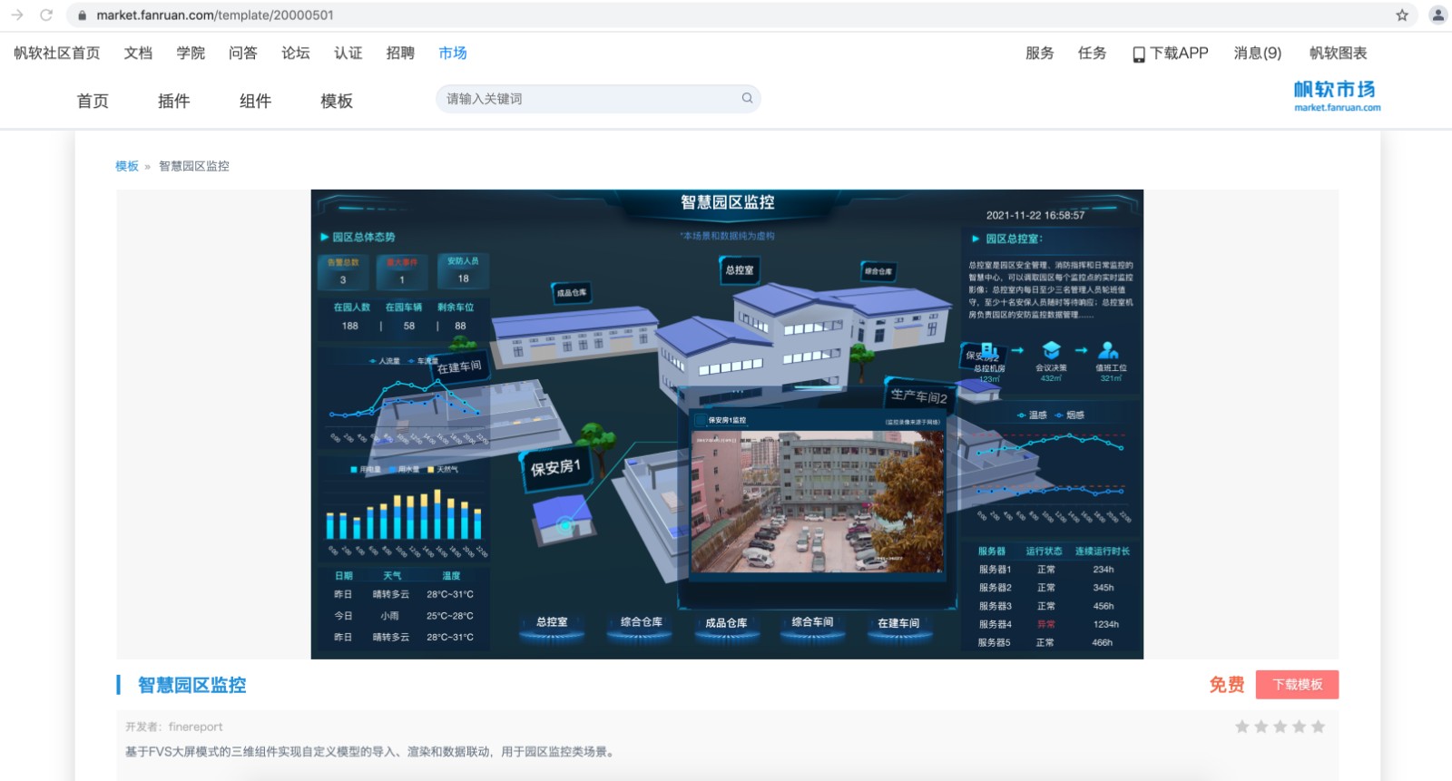Open the 服务 link

tap(1040, 54)
